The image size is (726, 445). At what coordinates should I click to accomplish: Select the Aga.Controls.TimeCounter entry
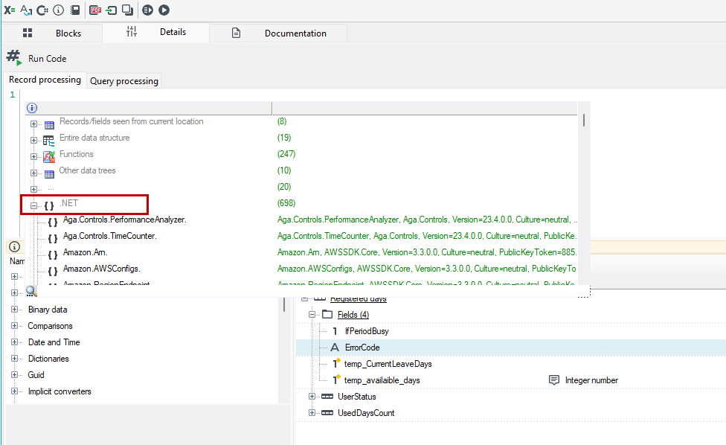pos(110,236)
